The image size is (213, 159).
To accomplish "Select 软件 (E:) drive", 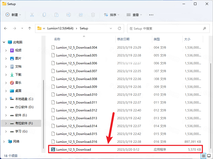I will (x=19, y=115).
